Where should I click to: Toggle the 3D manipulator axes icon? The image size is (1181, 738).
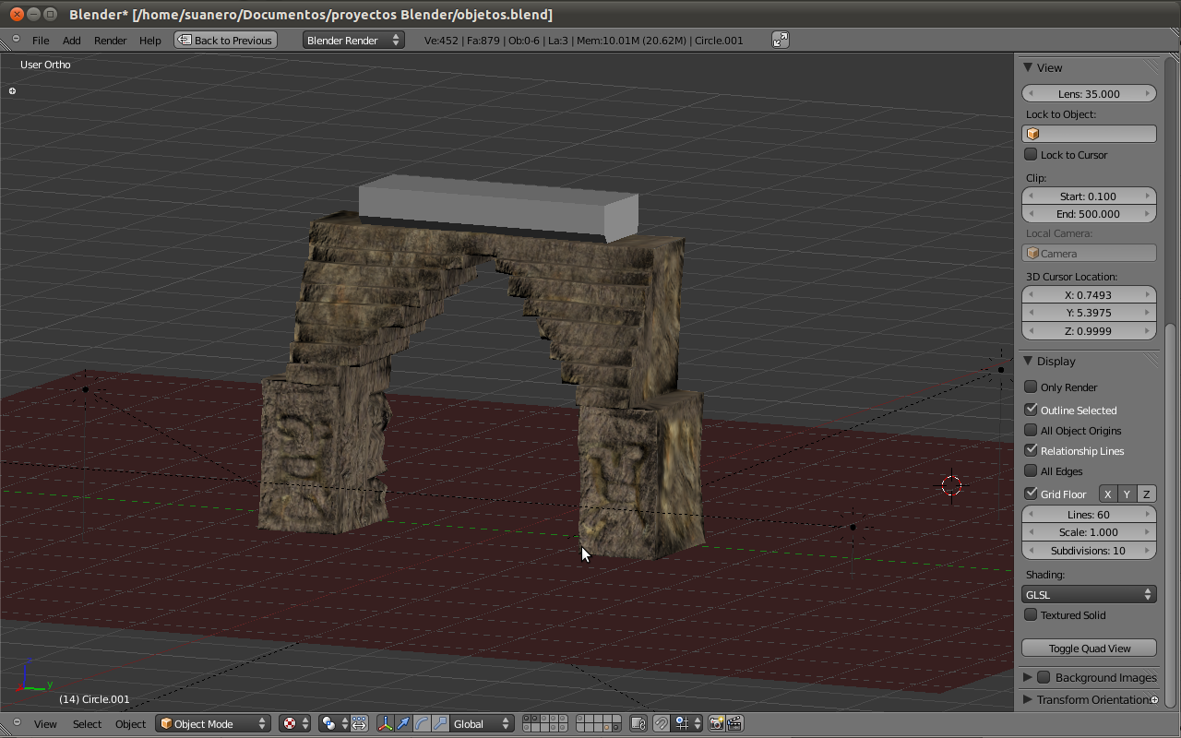(x=385, y=724)
